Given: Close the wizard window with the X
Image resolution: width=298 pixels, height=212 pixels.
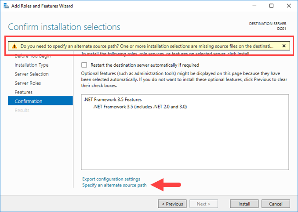Looking at the screenshot, I should (289, 6).
